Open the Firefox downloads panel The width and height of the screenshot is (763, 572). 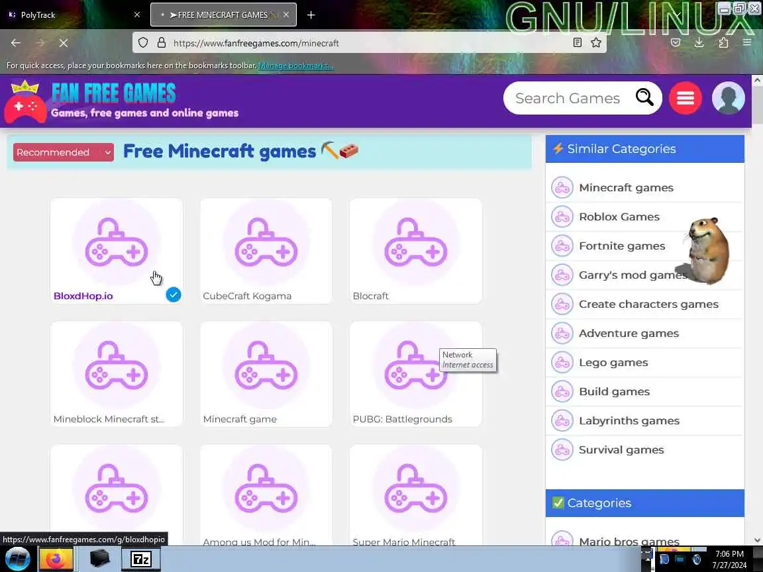click(699, 43)
